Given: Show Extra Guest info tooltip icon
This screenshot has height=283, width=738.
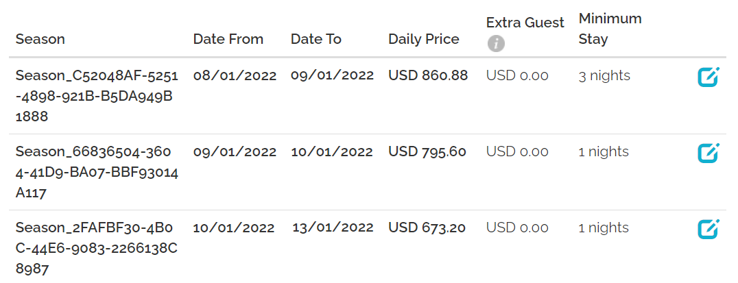Looking at the screenshot, I should pos(495,44).
